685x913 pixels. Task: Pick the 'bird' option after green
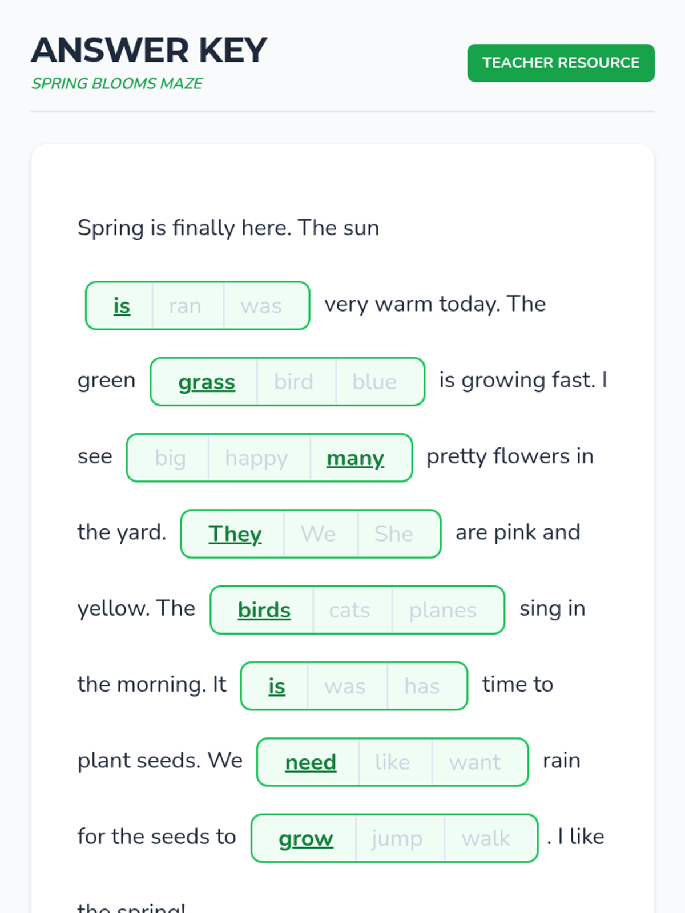click(293, 382)
